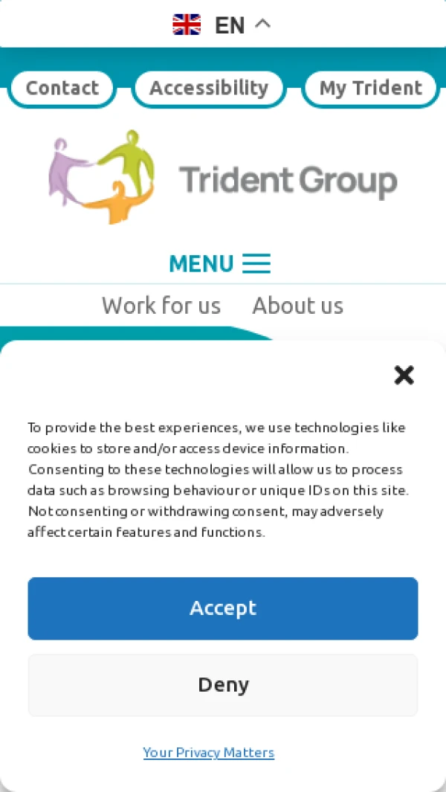Open Your Privacy Matters link
Image resolution: width=446 pixels, height=792 pixels.
point(209,753)
